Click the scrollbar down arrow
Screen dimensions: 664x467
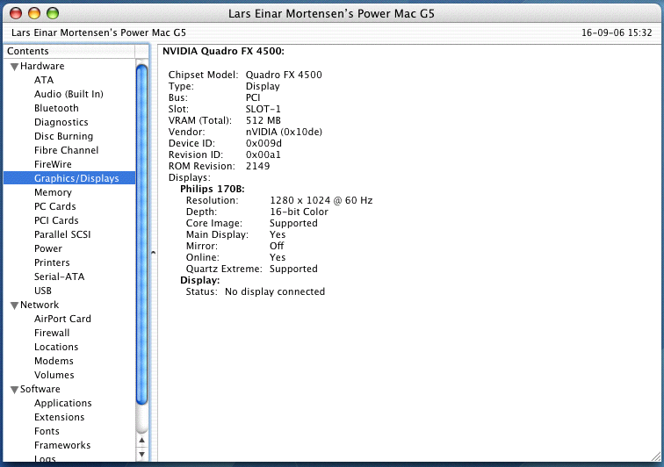click(x=142, y=455)
